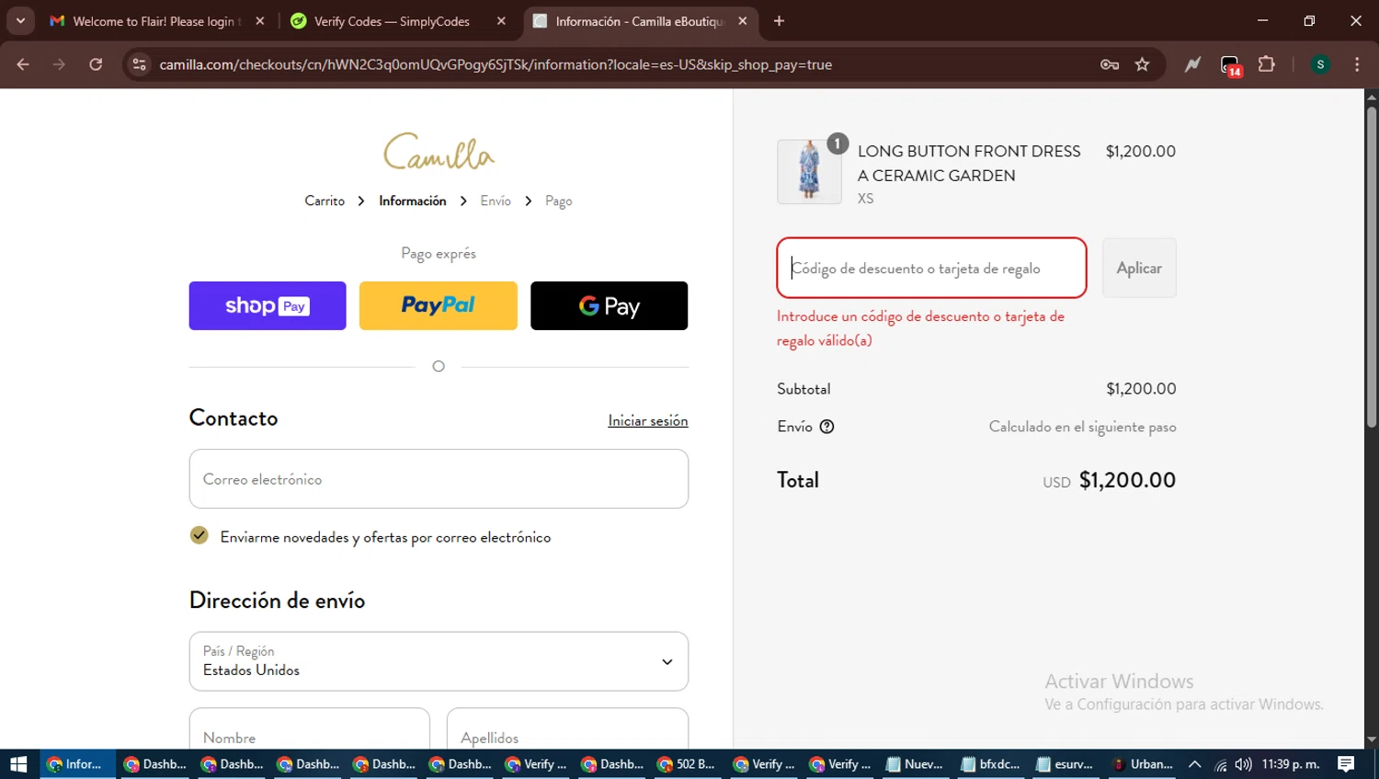View site information icon in address bar
Image resolution: width=1379 pixels, height=779 pixels.
tap(139, 64)
